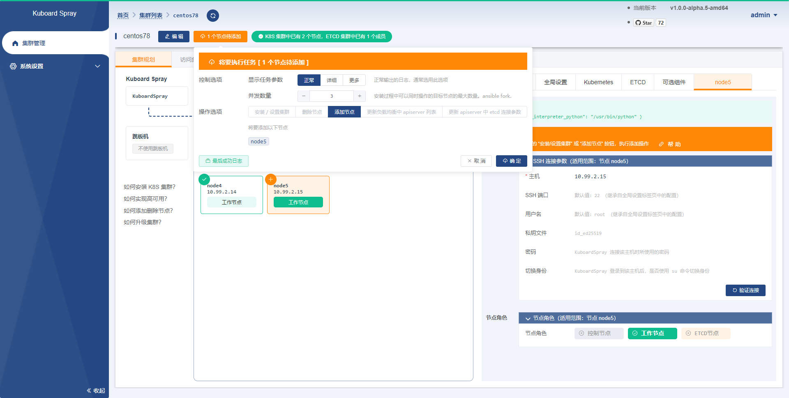Open the admin user dropdown
This screenshot has width=789, height=398.
click(x=764, y=15)
